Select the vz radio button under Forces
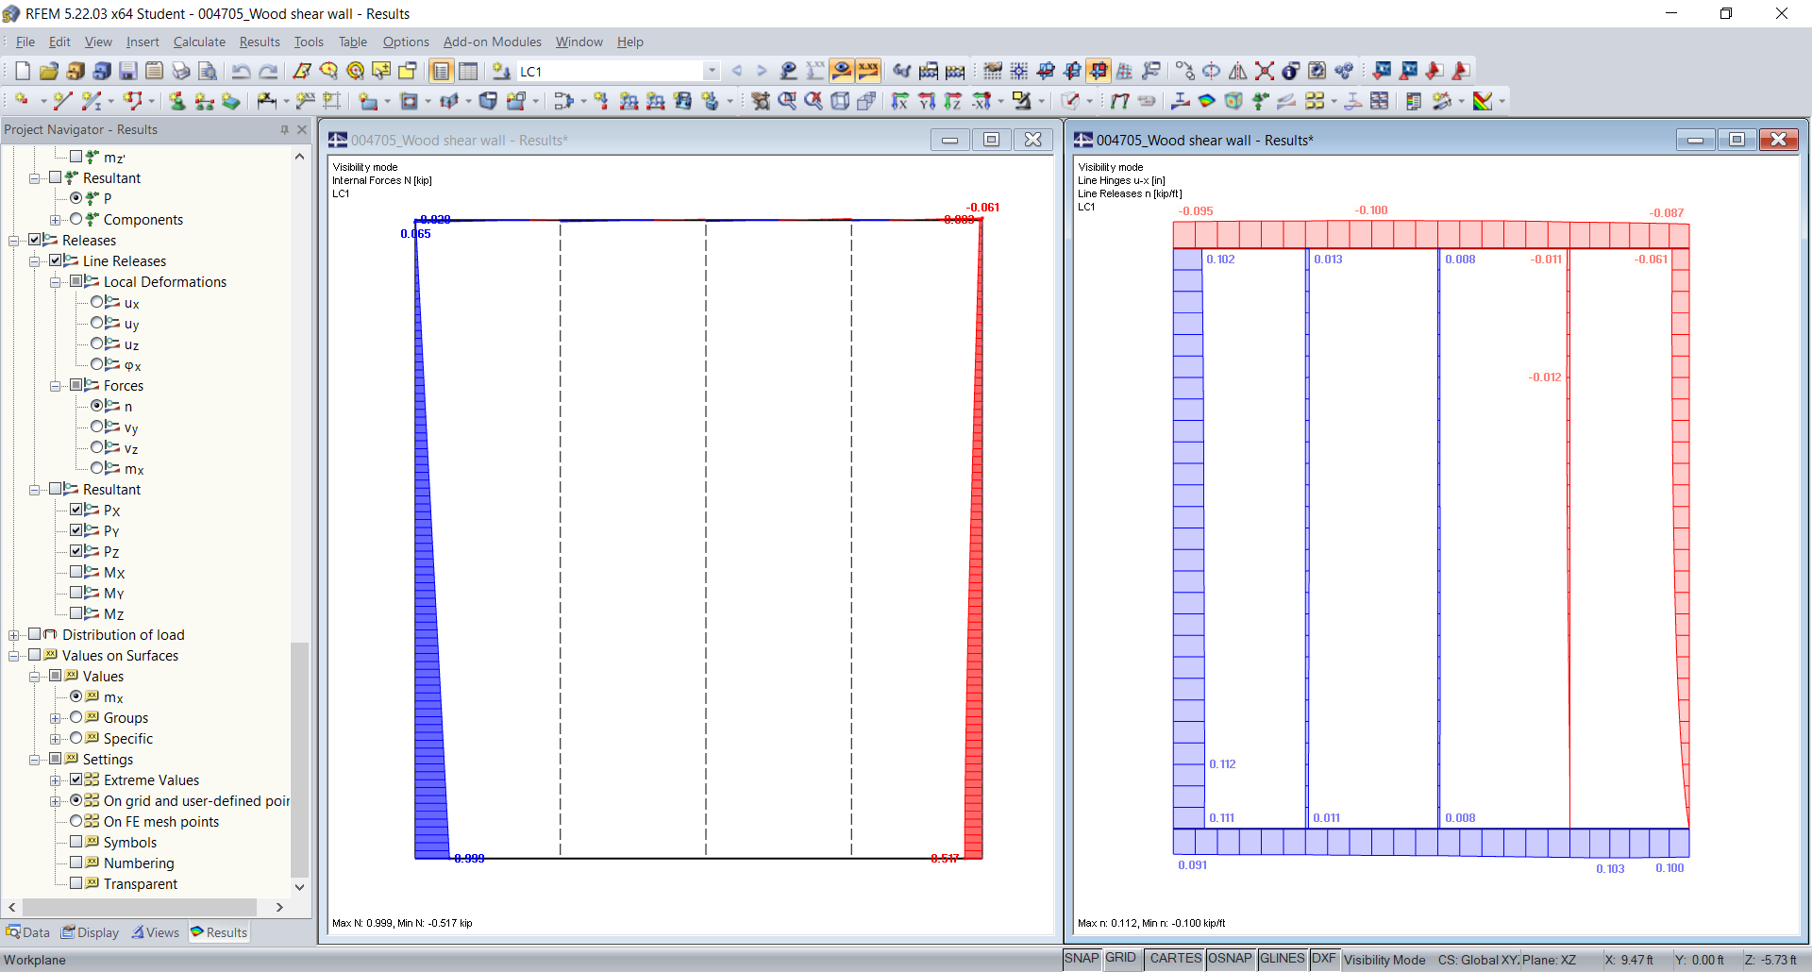 click(x=97, y=448)
